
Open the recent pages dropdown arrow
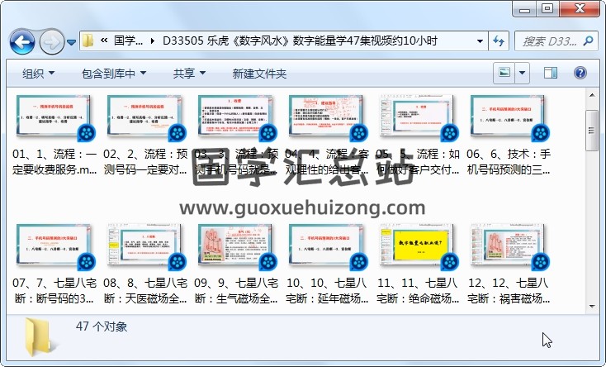pyautogui.click(x=72, y=41)
